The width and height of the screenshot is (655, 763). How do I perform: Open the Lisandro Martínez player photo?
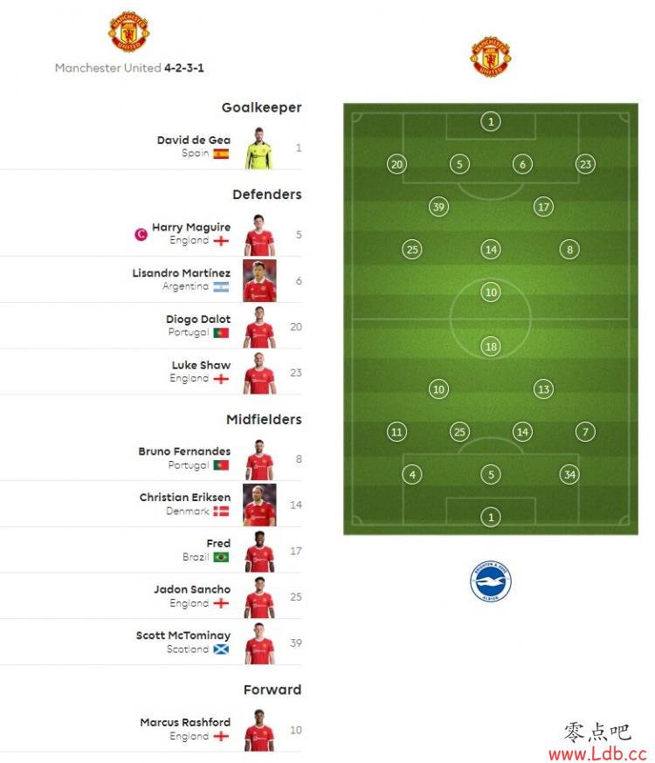259,281
